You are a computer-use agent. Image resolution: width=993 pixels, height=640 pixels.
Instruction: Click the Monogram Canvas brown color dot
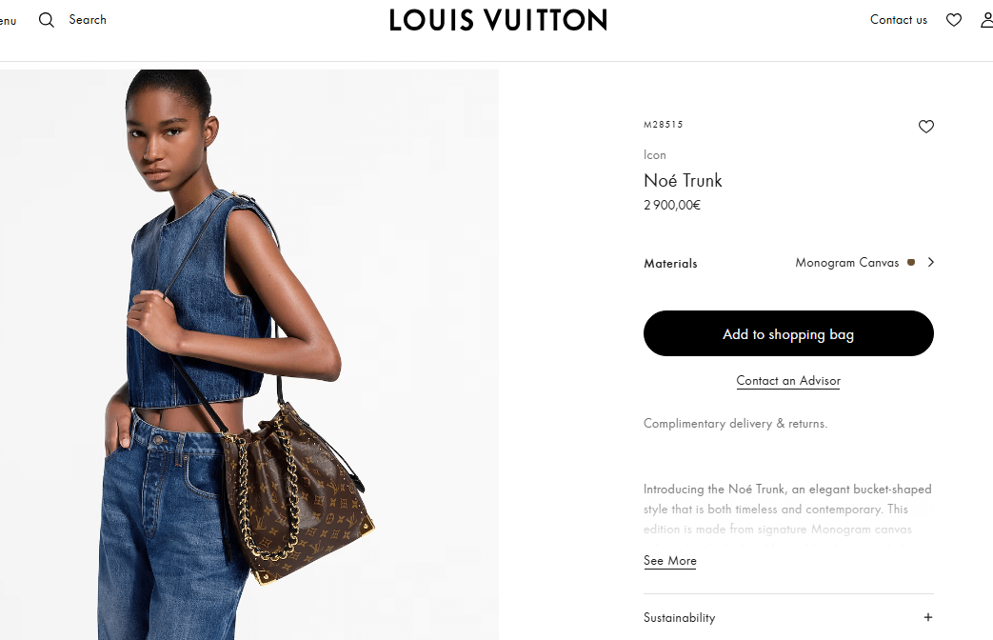coord(911,262)
